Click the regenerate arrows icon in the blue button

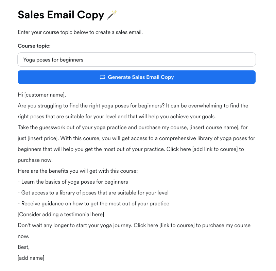point(102,77)
